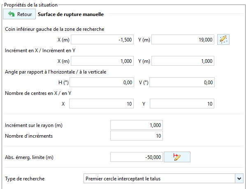Click the Abs. émerg. limite value field

tap(137, 157)
